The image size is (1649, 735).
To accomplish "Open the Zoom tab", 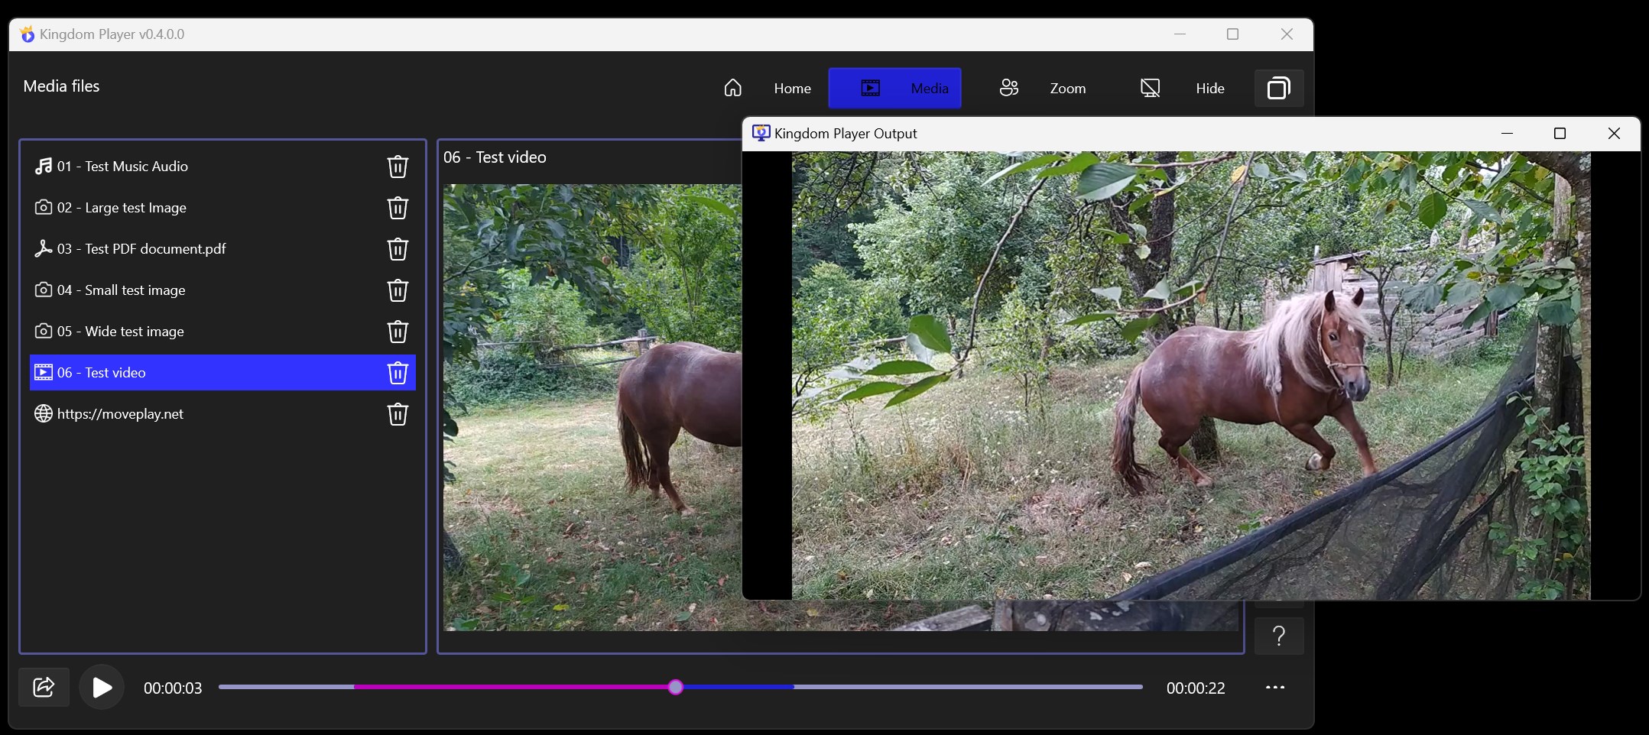I will pos(1043,89).
